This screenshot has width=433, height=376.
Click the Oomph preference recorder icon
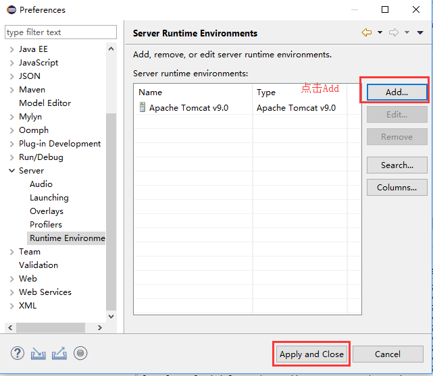tap(80, 353)
